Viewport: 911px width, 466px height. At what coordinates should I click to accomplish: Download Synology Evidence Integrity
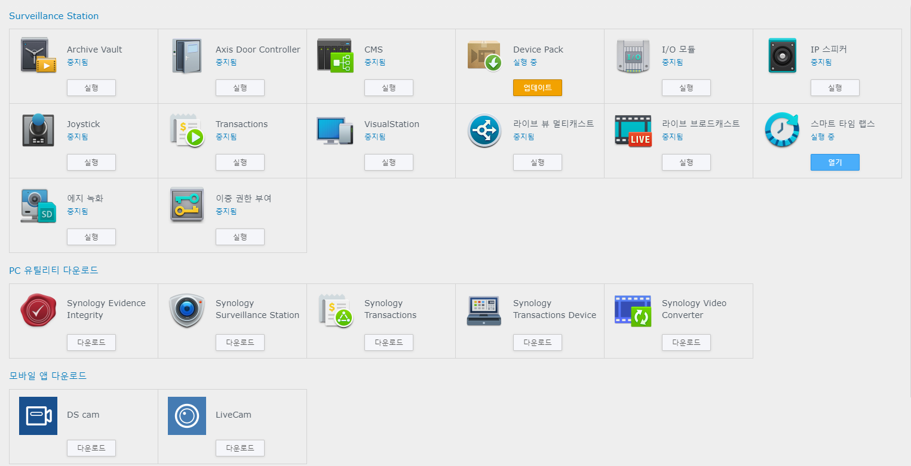click(91, 342)
